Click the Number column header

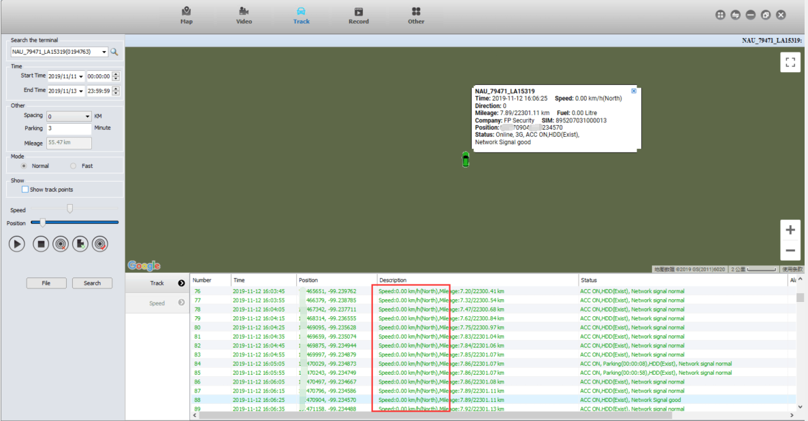coord(210,280)
